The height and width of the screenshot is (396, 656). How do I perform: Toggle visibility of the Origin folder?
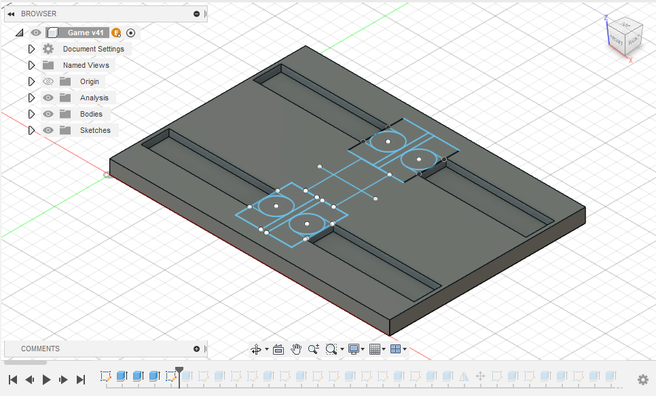click(48, 81)
